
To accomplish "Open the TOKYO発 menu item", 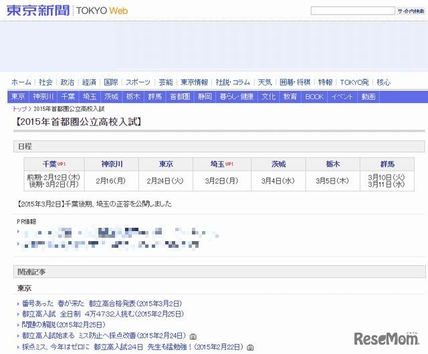I will click(x=354, y=82).
